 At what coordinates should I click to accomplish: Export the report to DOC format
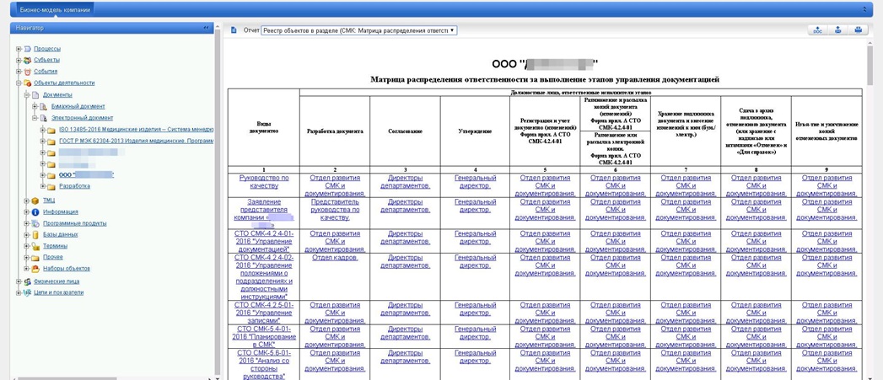(x=816, y=30)
